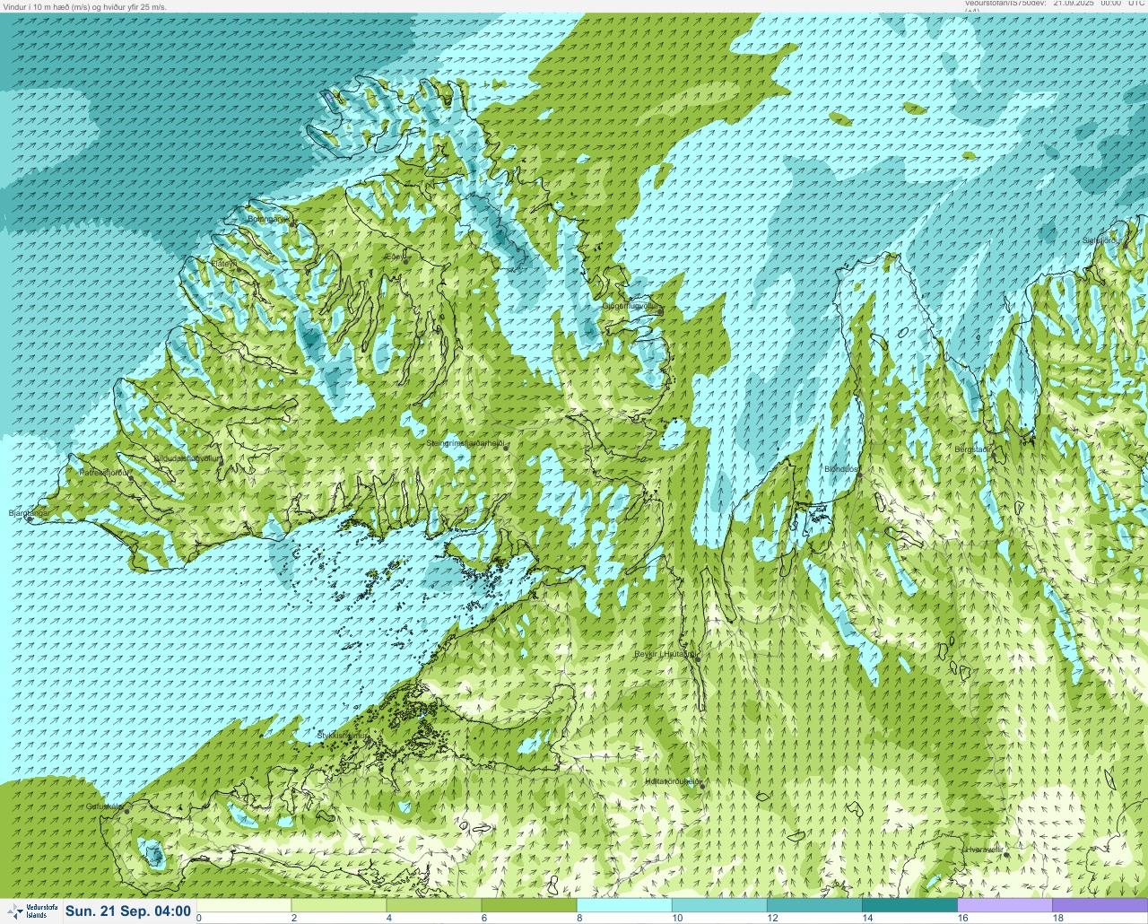This screenshot has height=924, width=1148.
Task: Click the Patreksfjörður station marker
Action: [131, 479]
